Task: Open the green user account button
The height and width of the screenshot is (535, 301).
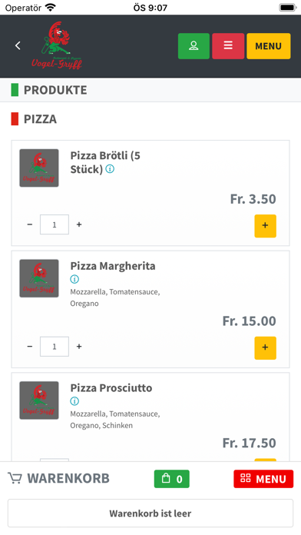Action: (193, 46)
